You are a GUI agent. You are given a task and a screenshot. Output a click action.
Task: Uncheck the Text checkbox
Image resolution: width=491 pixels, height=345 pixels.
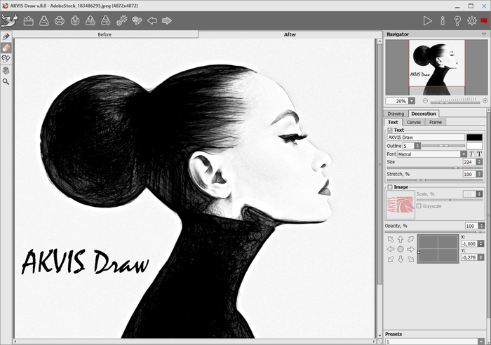(390, 130)
